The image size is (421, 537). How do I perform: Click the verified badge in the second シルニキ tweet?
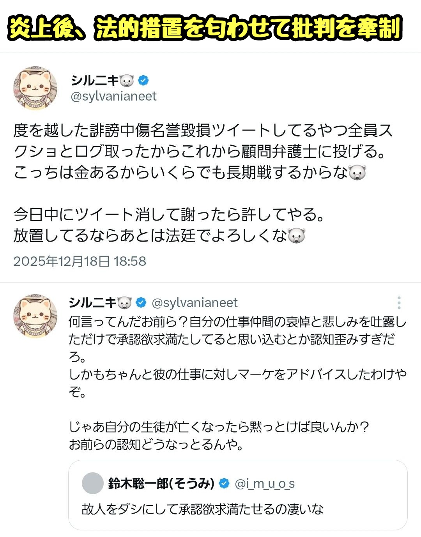141,302
